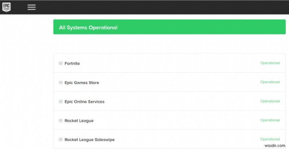
Task: Expand the Fortnite component group
Action: pyautogui.click(x=60, y=63)
